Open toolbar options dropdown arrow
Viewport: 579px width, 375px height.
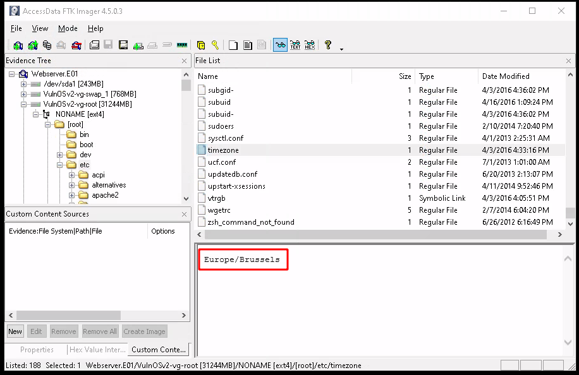(x=341, y=49)
